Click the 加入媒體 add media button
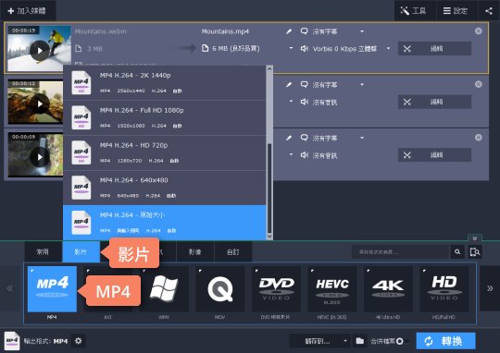500x353 pixels. (27, 11)
